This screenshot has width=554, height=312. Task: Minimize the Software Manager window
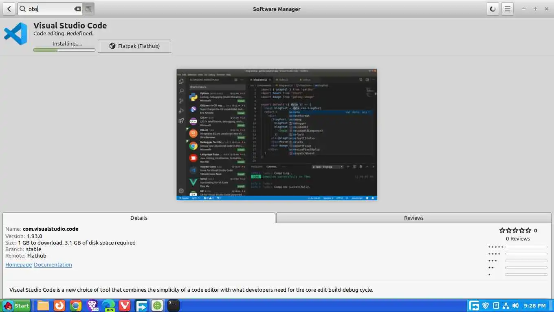pyautogui.click(x=524, y=9)
